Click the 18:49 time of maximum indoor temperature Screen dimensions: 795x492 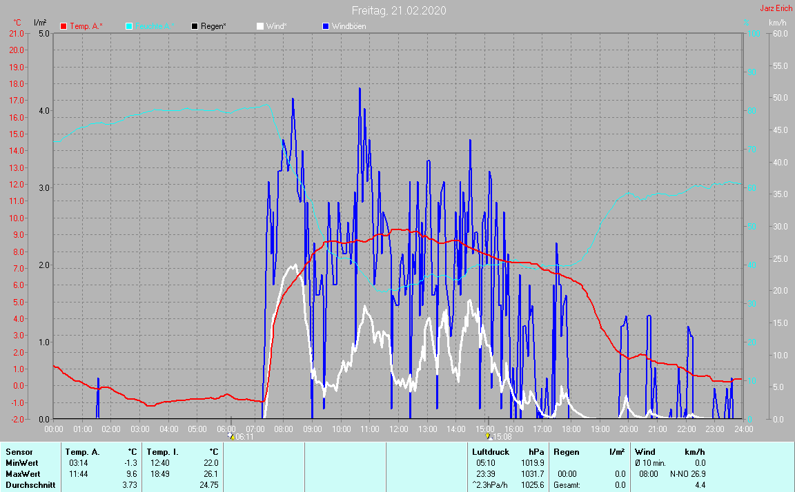pos(159,474)
